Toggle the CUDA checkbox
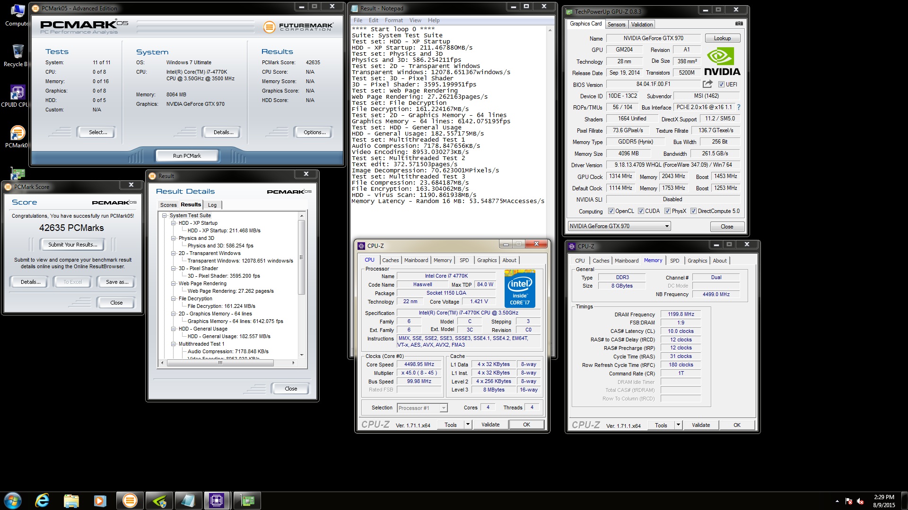This screenshot has height=510, width=908. pyautogui.click(x=641, y=211)
